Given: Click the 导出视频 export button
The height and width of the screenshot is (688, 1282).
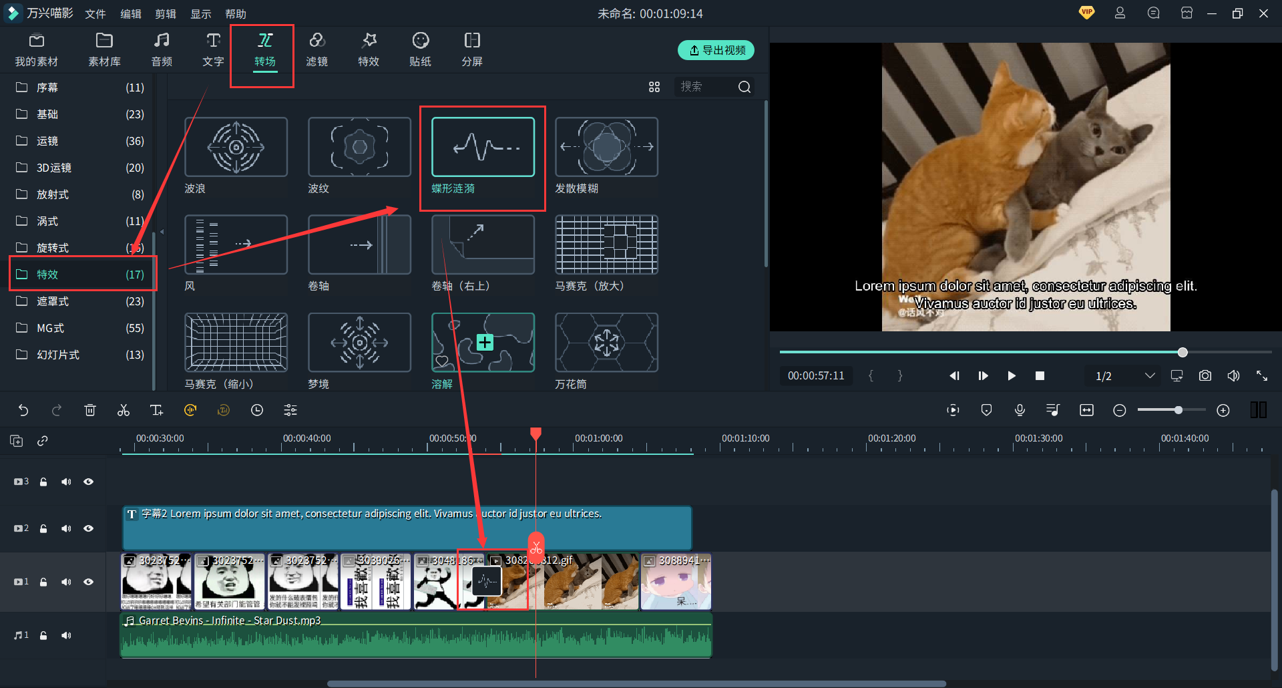Looking at the screenshot, I should coord(716,50).
